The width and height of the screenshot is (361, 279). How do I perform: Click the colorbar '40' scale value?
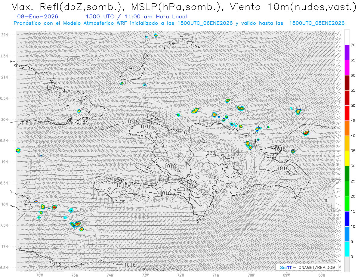(x=353, y=136)
